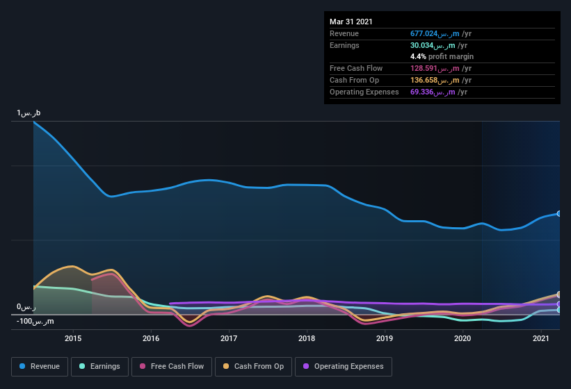Viewport: 571px width, 389px height.
Task: Click the 2015 x-axis label
Action: click(73, 338)
